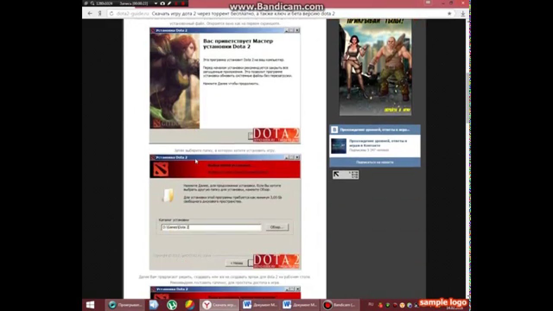Open the VK widget title link
This screenshot has width=553, height=311.
pos(375,130)
